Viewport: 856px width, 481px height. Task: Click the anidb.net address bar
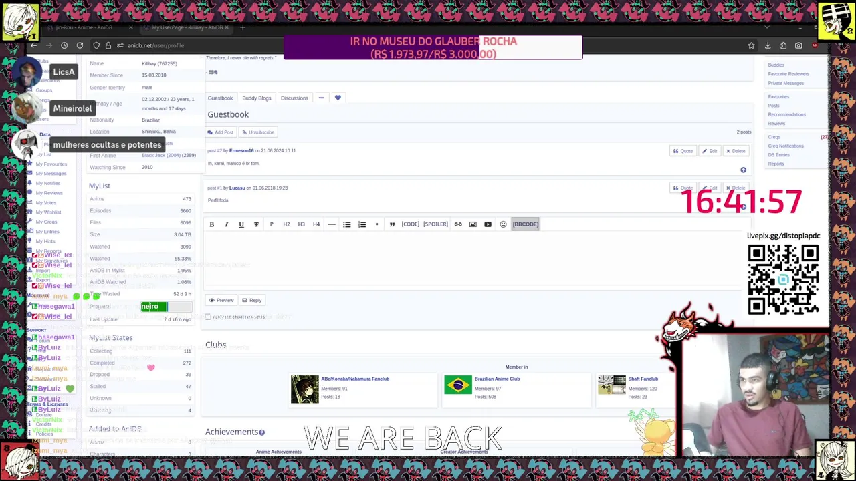[428, 45]
